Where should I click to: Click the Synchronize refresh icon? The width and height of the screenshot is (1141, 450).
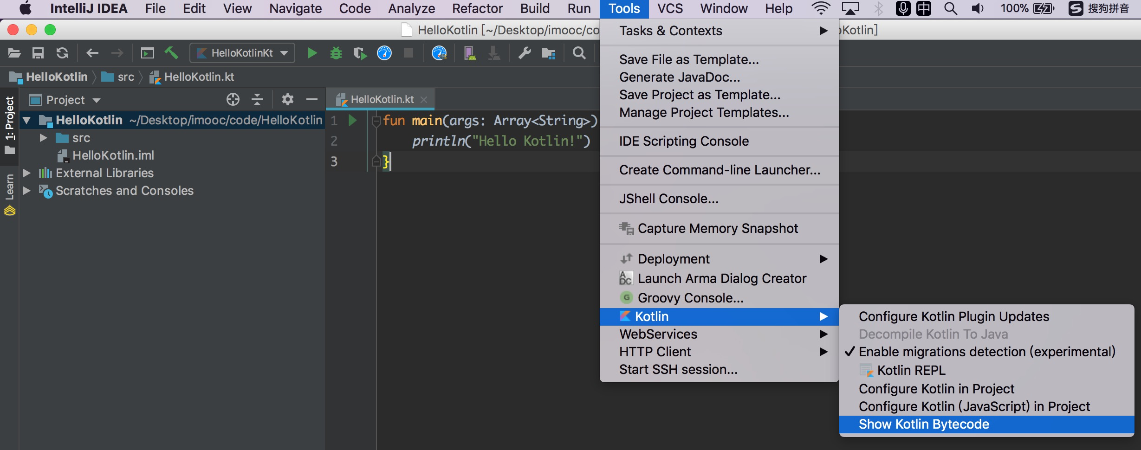coord(62,53)
